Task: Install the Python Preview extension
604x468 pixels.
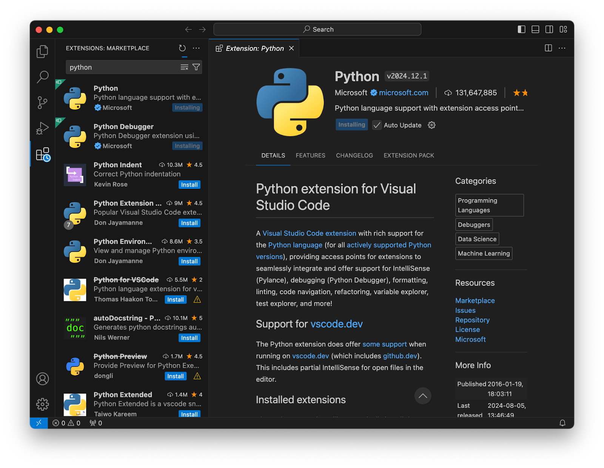Action: point(176,376)
